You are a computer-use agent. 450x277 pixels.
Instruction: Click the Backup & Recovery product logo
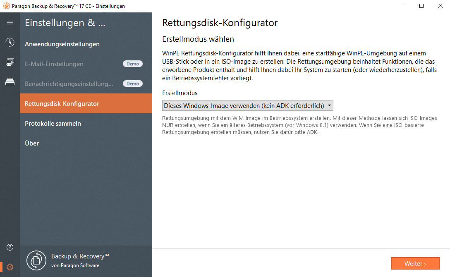[x=36, y=260]
